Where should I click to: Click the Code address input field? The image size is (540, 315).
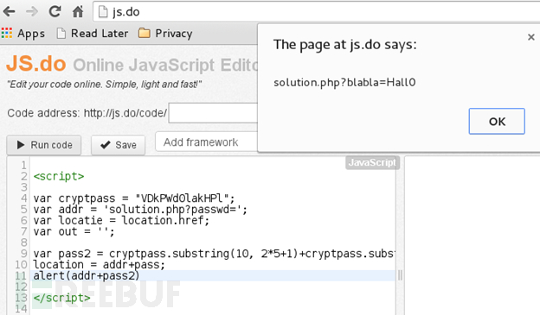(x=213, y=113)
